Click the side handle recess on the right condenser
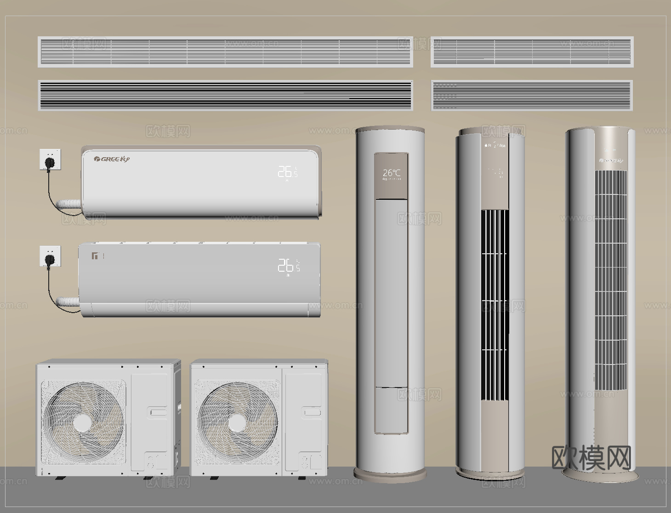 312,412
